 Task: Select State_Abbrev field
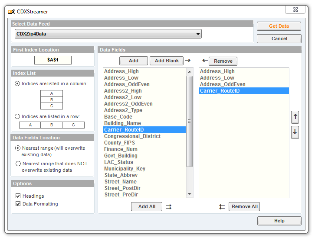coord(144,175)
